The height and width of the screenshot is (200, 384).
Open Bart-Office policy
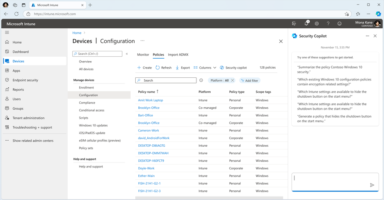pyautogui.click(x=145, y=115)
